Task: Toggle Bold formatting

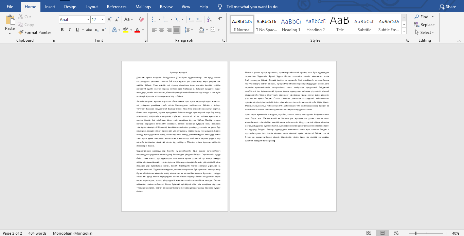Action: 62,30
